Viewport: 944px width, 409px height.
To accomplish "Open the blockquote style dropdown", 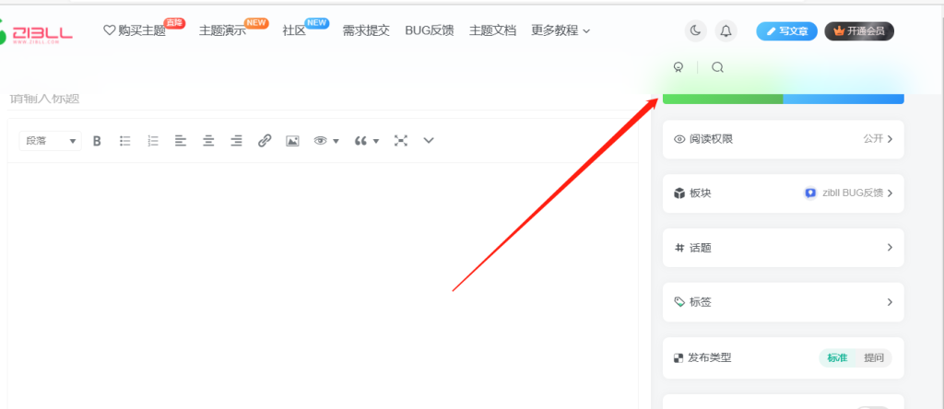I will pyautogui.click(x=367, y=141).
